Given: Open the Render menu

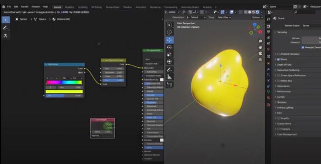Looking at the screenshot, I should pos(25,7).
